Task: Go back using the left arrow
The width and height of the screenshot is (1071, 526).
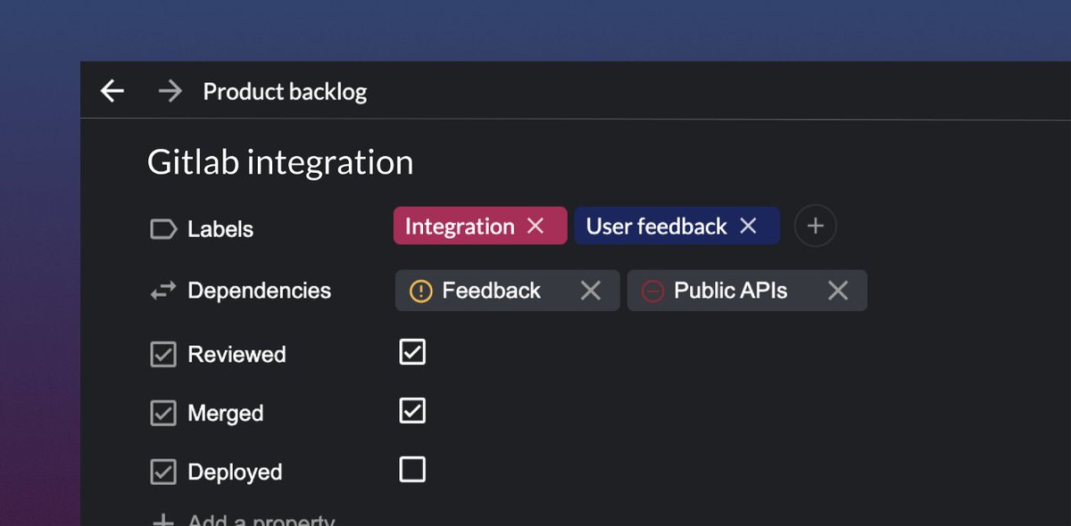Action: [x=112, y=91]
